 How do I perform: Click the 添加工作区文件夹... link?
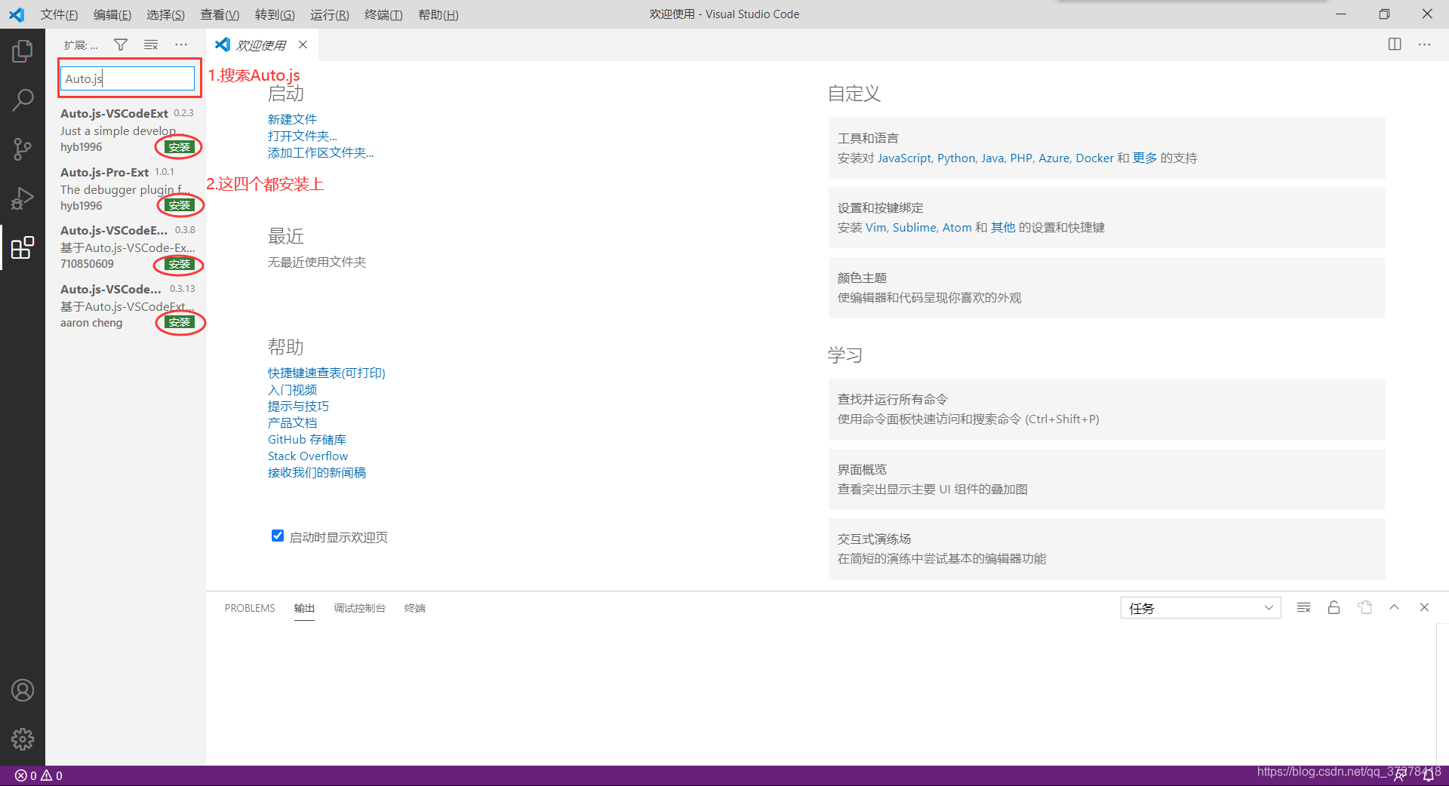[320, 152]
